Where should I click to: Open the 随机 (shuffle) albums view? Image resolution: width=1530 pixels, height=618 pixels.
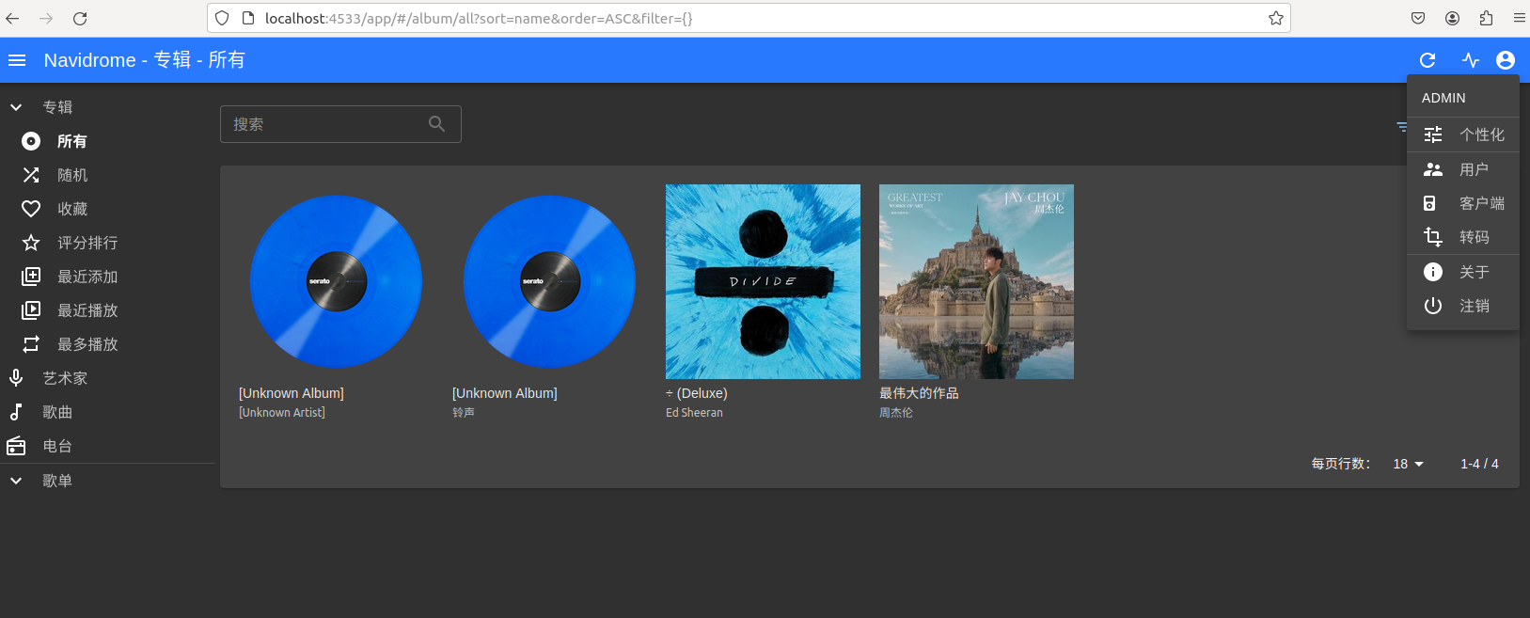71,175
